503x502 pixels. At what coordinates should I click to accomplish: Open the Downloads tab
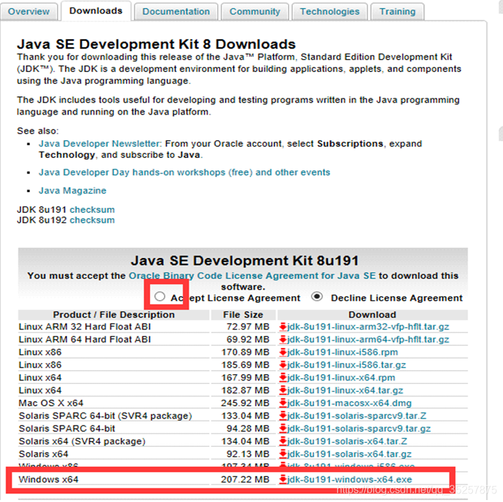coord(96,11)
